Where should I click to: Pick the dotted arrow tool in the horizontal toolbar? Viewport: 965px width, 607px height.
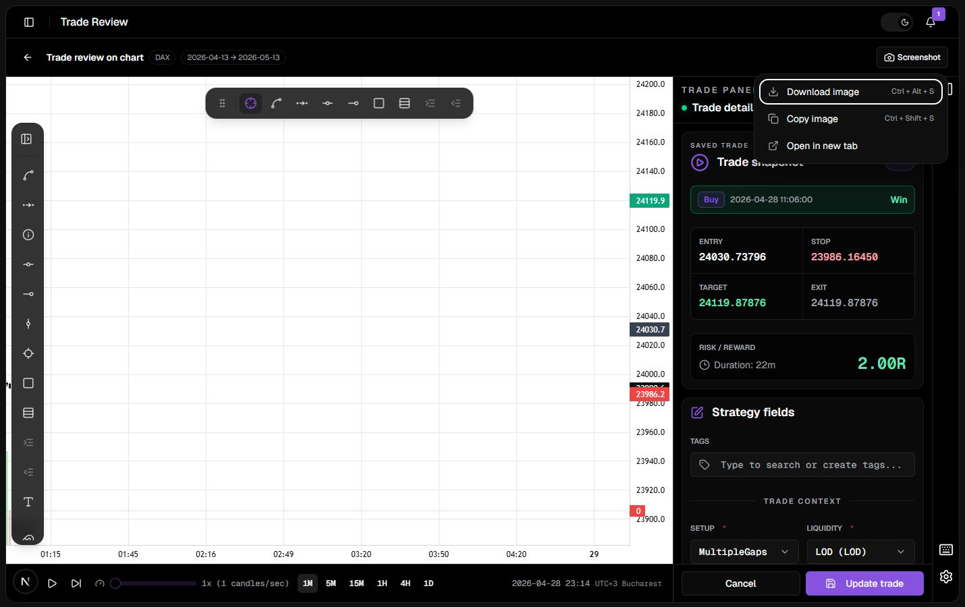point(302,103)
